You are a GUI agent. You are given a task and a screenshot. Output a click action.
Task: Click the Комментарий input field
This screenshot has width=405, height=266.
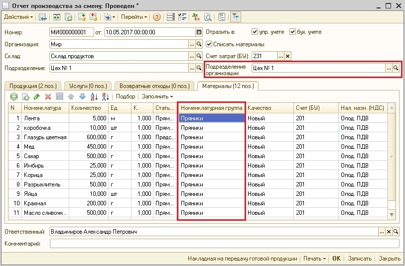click(x=225, y=244)
